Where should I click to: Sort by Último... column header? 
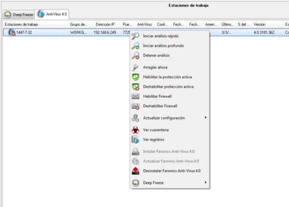coord(228,24)
